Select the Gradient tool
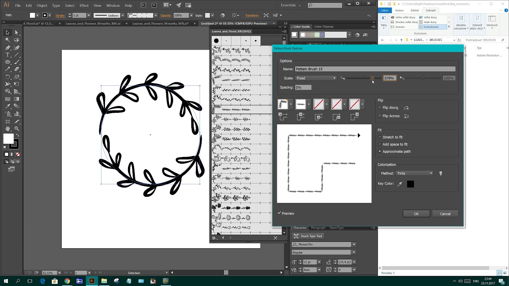 (17, 99)
